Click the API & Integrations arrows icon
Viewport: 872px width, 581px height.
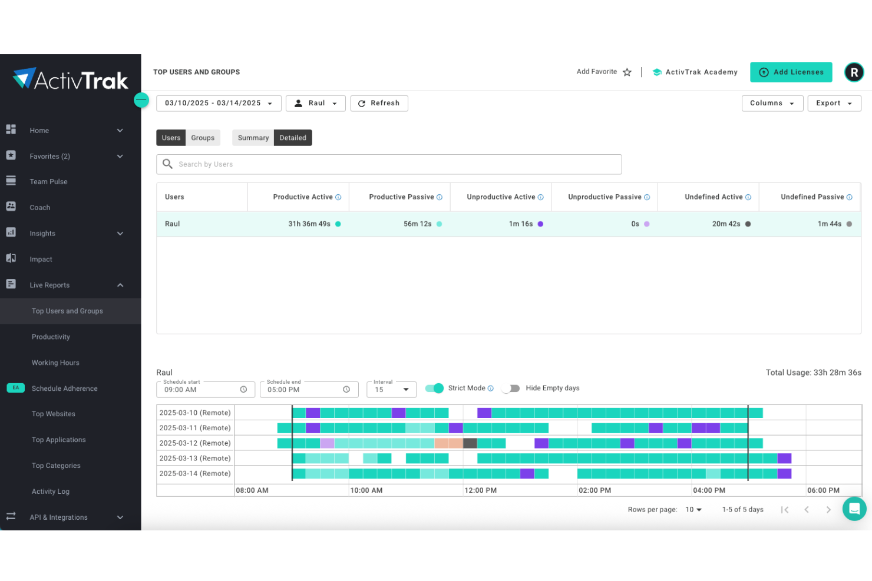11,516
